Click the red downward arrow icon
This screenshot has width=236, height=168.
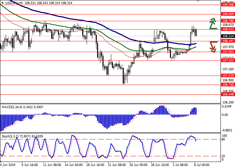pyautogui.click(x=212, y=46)
